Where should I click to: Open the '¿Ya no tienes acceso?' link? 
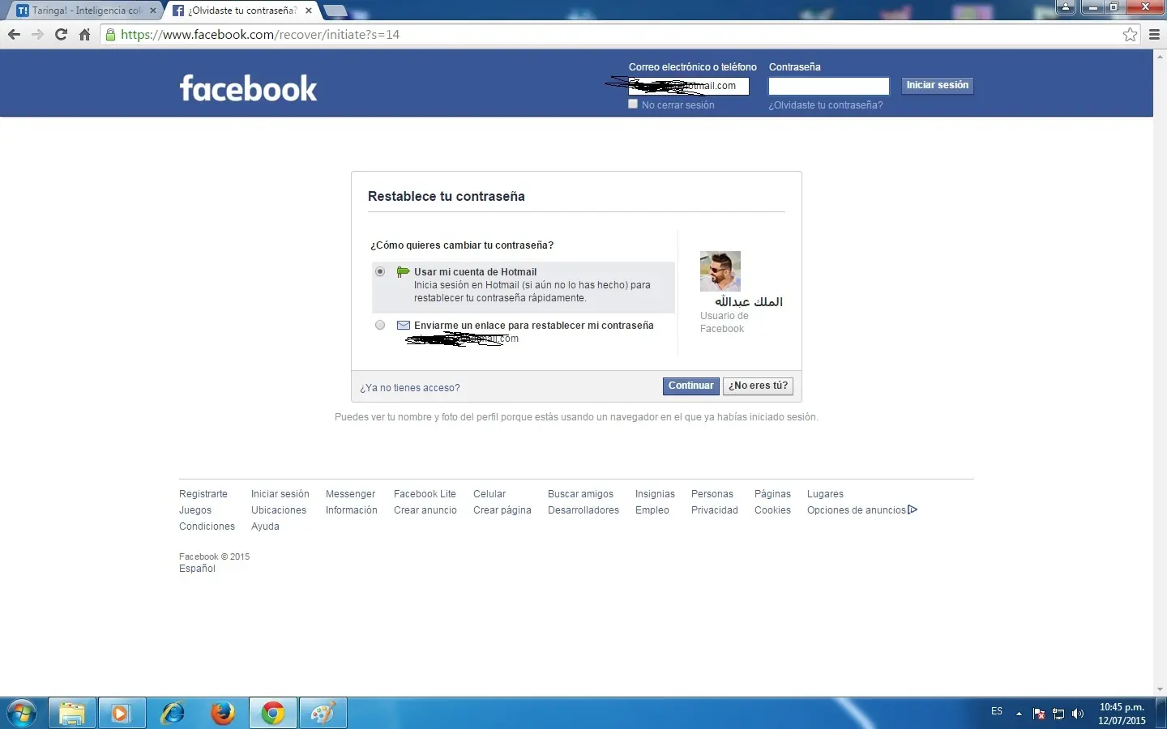[x=410, y=388]
